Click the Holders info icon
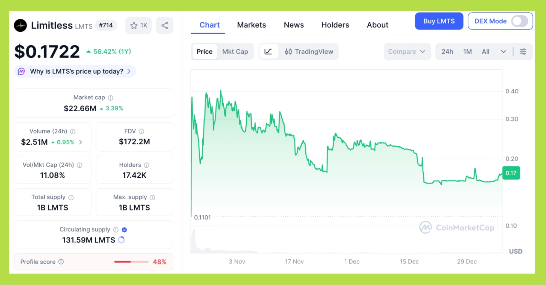This screenshot has height=285, width=546. coord(146,165)
